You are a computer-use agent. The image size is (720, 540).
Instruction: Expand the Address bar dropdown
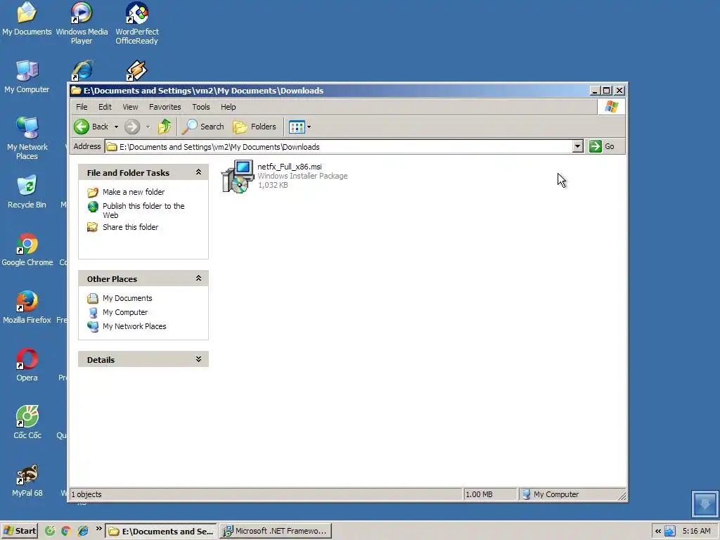(x=578, y=146)
